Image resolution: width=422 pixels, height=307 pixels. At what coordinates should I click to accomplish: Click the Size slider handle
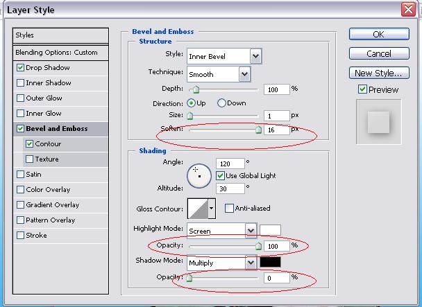click(x=190, y=116)
